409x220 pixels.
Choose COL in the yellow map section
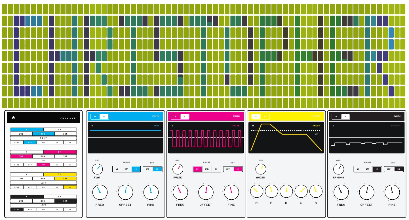tap(21, 178)
